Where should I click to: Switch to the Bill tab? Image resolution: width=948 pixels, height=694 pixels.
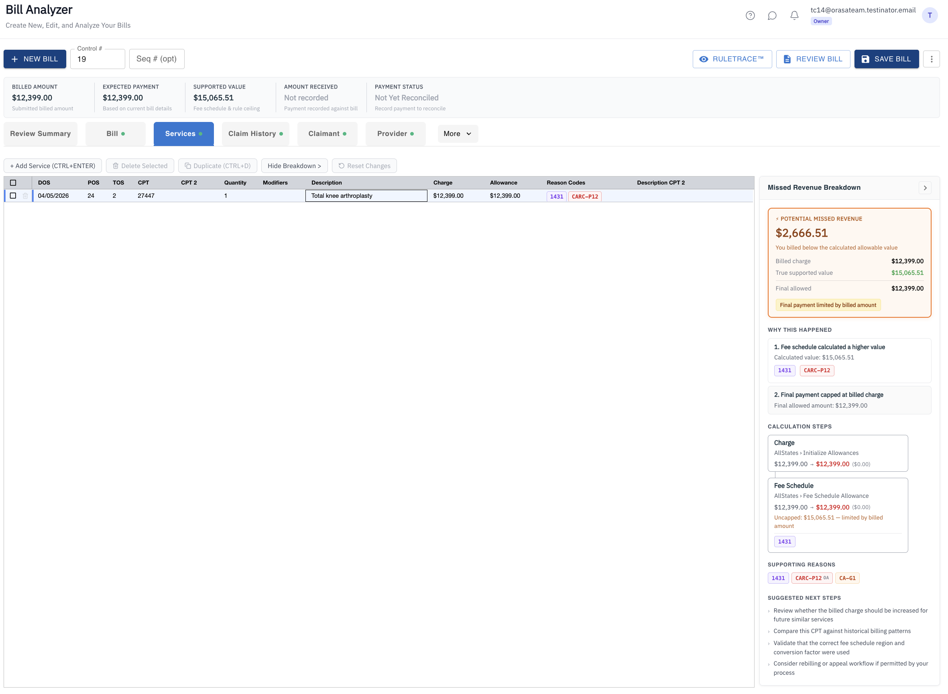(x=116, y=134)
